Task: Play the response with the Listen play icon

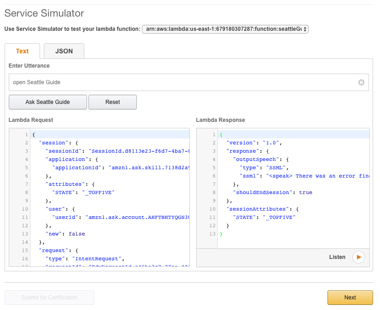Action: coord(358,257)
